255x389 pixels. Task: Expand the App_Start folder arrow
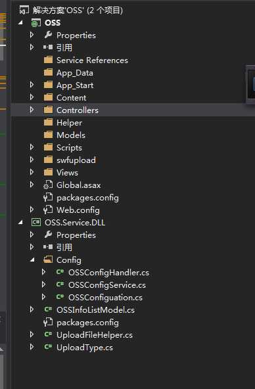[x=32, y=85]
